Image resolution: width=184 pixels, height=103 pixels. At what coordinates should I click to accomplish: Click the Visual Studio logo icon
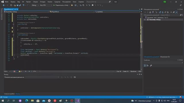pyautogui.click(x=2, y=2)
